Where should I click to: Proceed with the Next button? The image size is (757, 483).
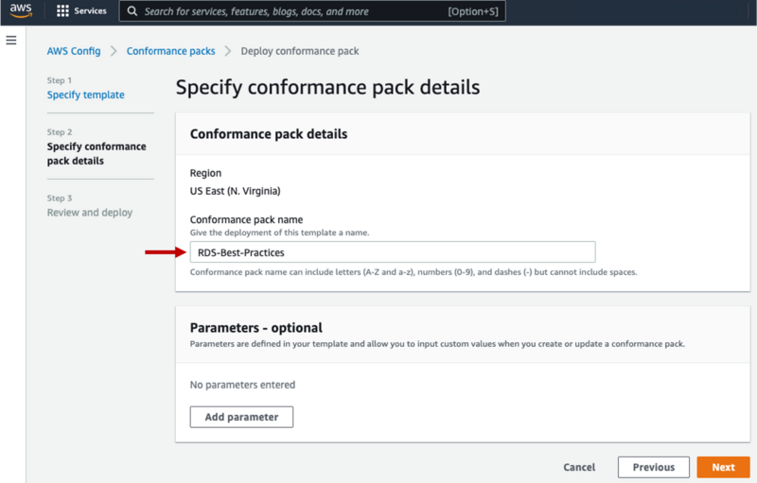723,467
